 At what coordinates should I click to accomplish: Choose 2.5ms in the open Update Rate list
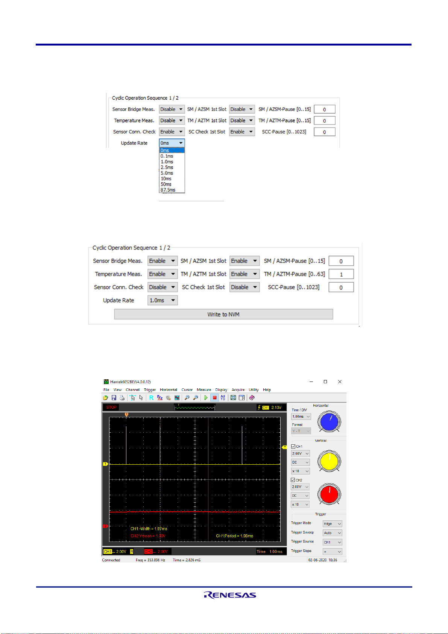(x=172, y=167)
